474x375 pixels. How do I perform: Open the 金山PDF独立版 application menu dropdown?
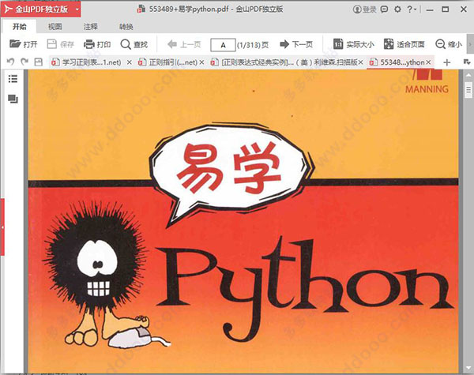(77, 9)
